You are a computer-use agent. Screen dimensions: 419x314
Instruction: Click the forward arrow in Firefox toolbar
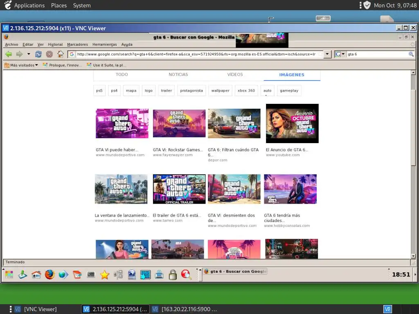tap(19, 54)
